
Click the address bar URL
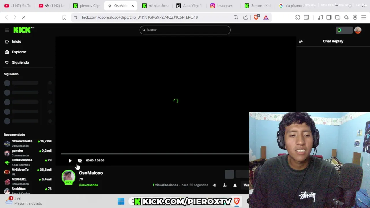point(140,17)
